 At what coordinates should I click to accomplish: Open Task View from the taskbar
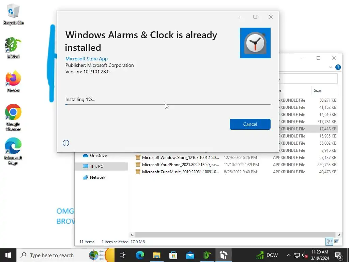coord(123,255)
